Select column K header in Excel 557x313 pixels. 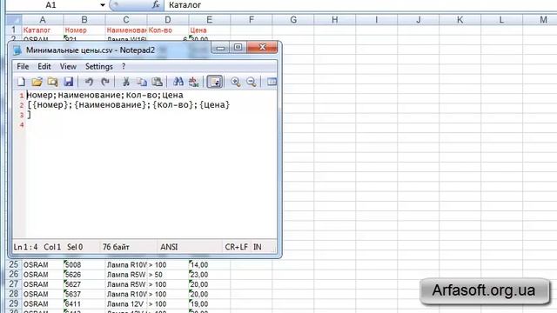(x=460, y=20)
